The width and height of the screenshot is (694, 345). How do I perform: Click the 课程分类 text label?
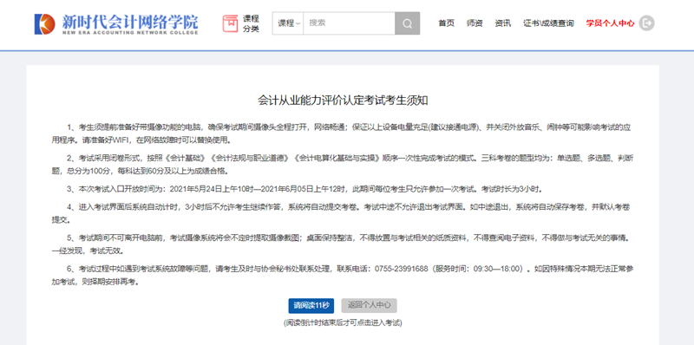pyautogui.click(x=251, y=24)
